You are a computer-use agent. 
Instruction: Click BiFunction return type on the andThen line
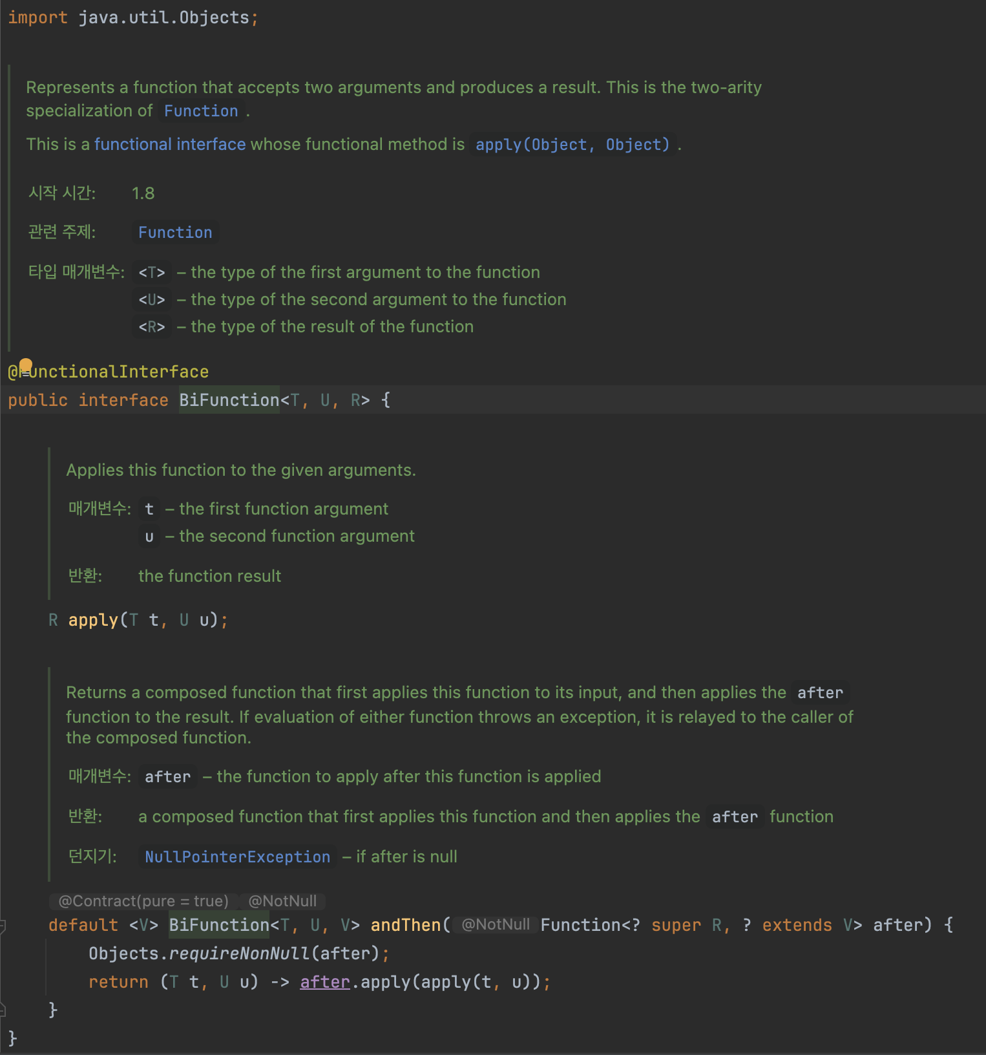(x=219, y=925)
